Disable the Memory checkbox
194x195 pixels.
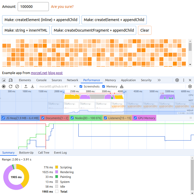point(104,86)
